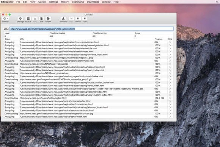Show the download Queue
Viewport: 220px width, 147px height.
tap(28, 19)
